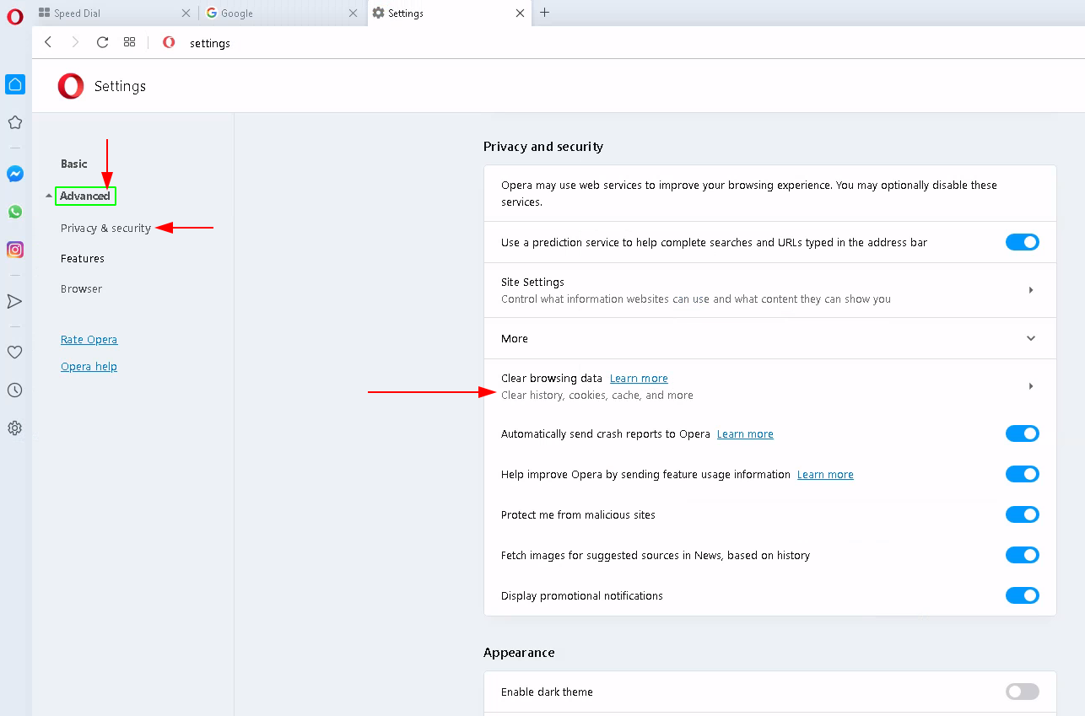Open Facebook Messenger in the sidebar
Screen dimensions: 1085x716
pos(15,174)
